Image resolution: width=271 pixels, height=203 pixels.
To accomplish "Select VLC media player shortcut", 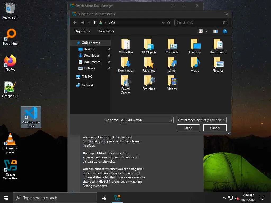I will [10, 144].
